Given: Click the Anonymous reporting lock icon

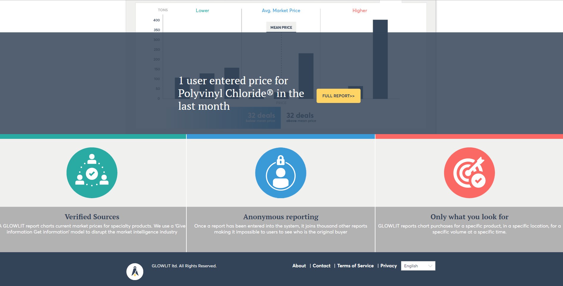Looking at the screenshot, I should pos(281,173).
